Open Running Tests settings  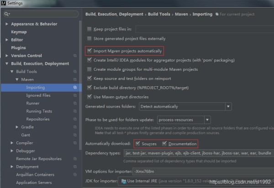pos(39,111)
